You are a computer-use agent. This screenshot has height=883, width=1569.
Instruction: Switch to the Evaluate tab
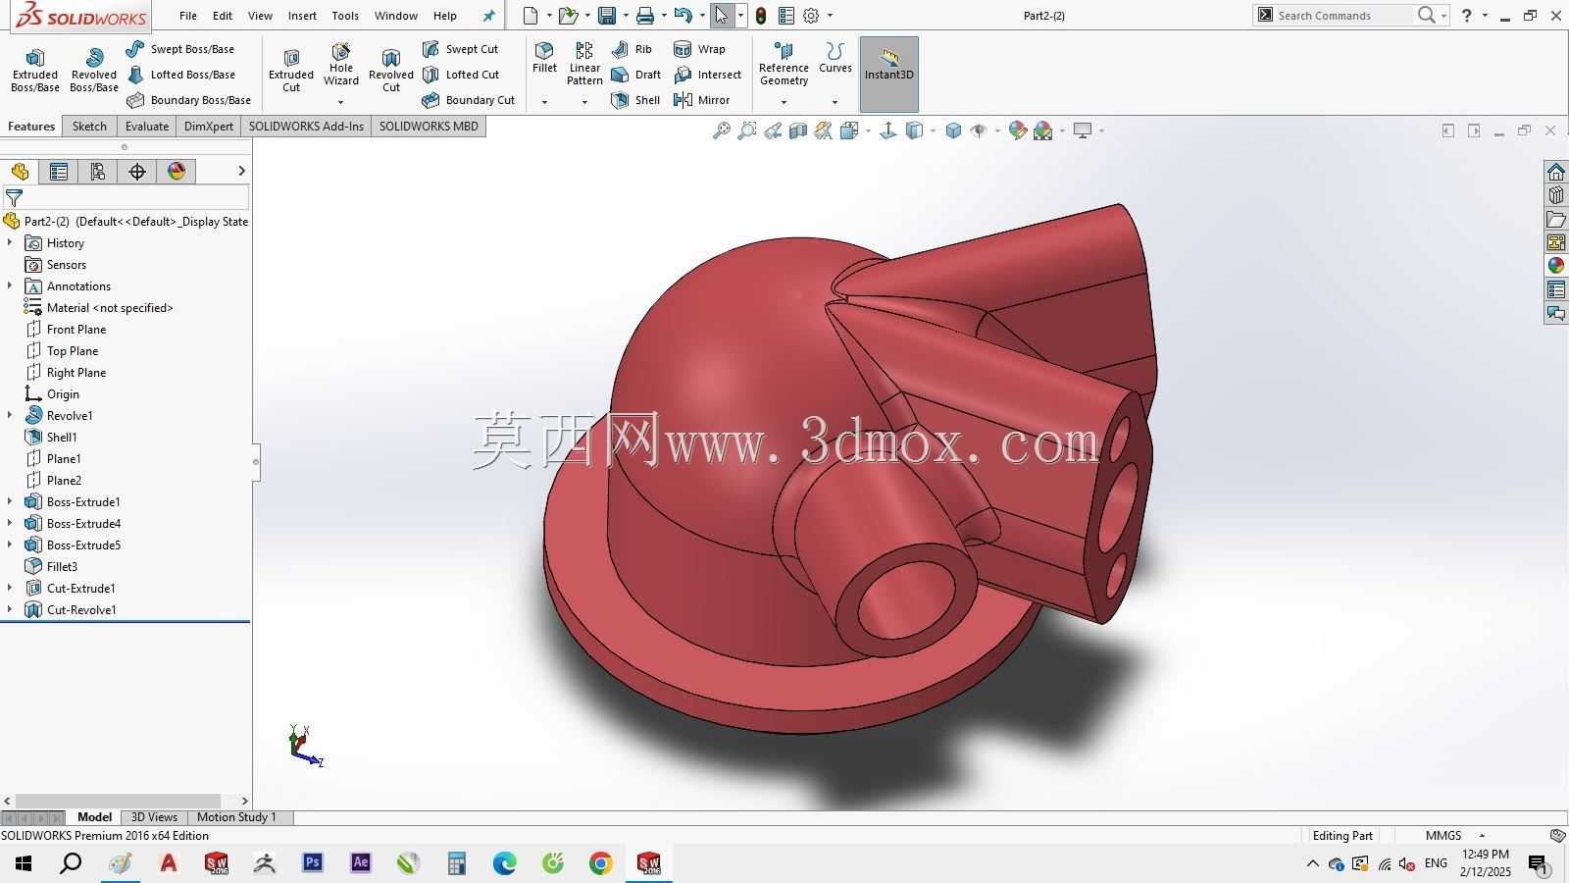click(x=147, y=127)
